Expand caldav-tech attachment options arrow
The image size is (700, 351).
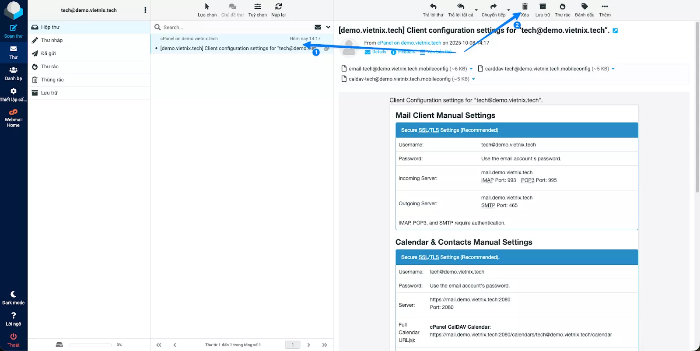coord(473,80)
